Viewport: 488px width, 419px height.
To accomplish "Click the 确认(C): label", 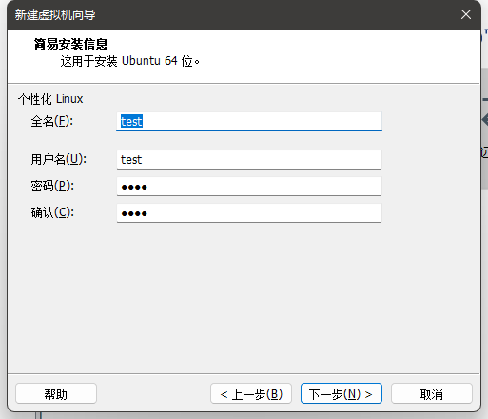I will [52, 212].
